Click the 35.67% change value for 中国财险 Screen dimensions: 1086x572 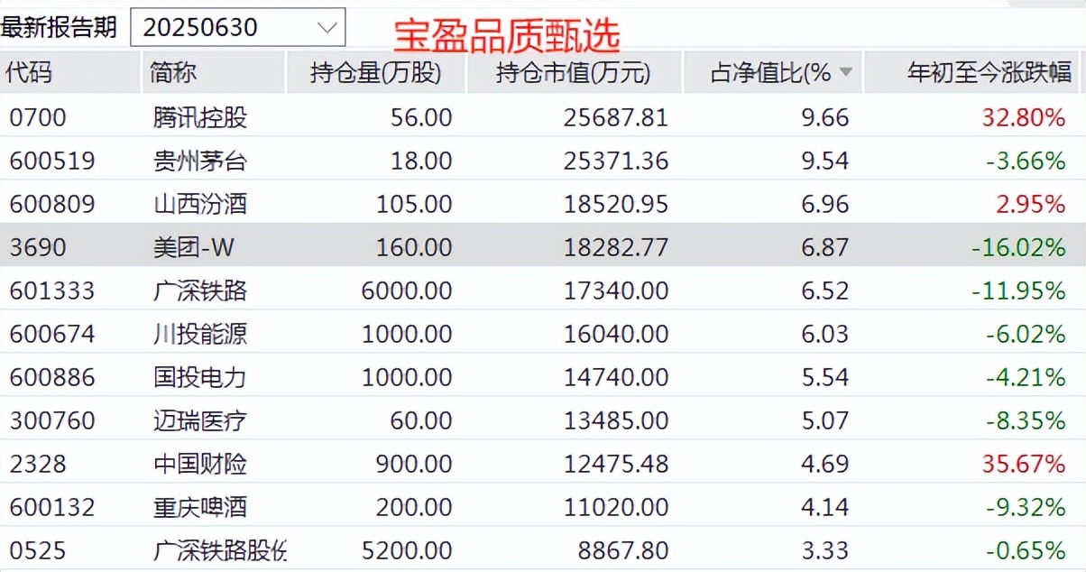click(1024, 464)
